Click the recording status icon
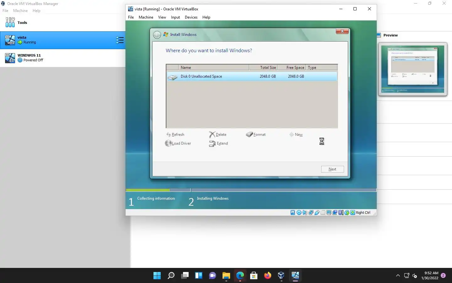 pos(335,213)
